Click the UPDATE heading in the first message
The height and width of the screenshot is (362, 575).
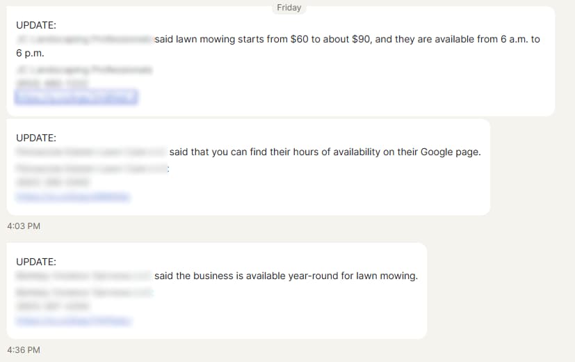pos(36,25)
